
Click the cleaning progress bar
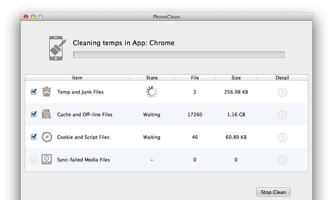point(179,54)
